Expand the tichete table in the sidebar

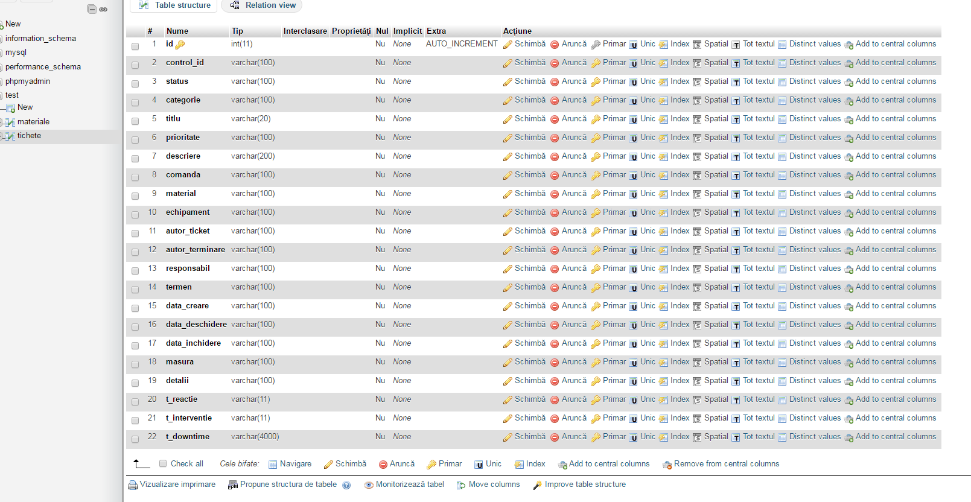tap(2, 136)
